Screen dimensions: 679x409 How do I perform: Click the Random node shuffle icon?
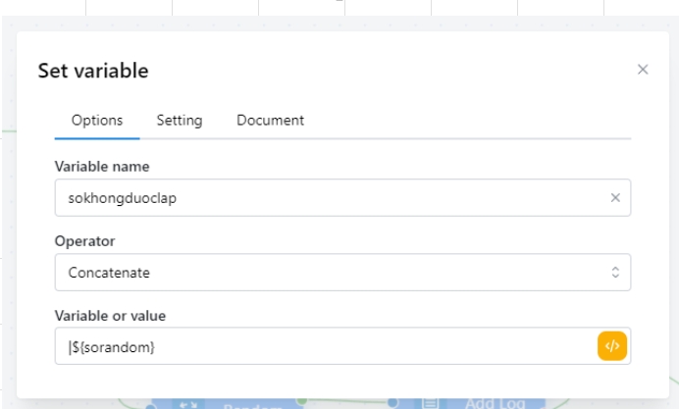186,404
